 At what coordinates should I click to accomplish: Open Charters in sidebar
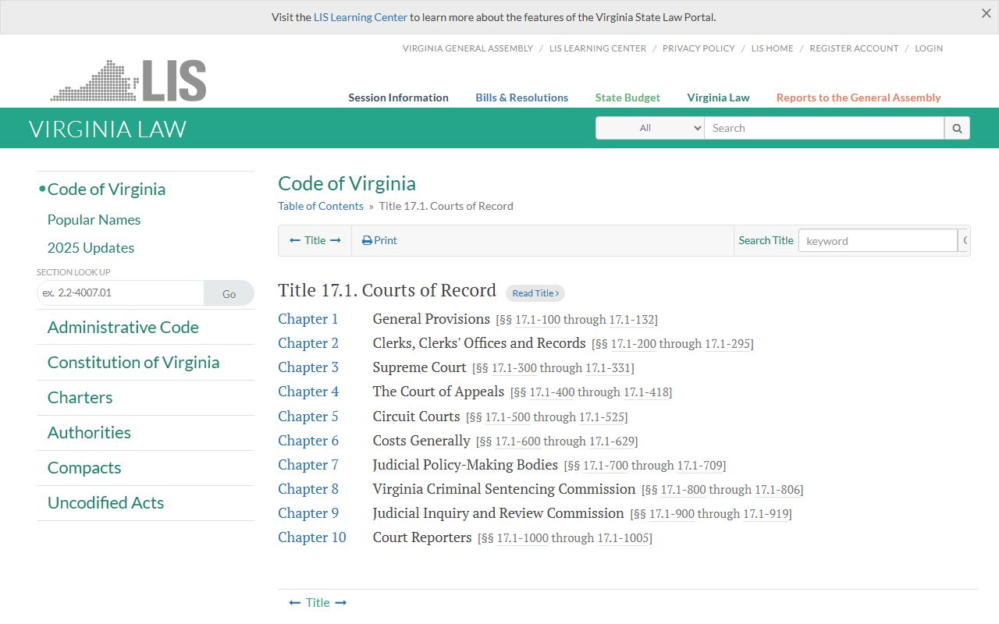80,398
